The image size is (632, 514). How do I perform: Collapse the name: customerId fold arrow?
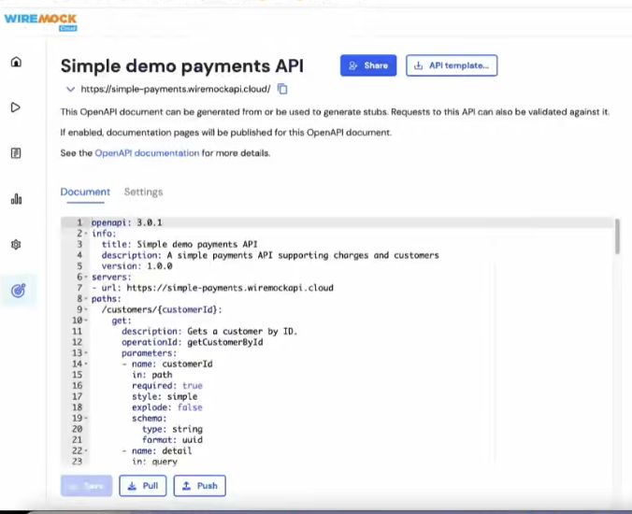(x=86, y=364)
